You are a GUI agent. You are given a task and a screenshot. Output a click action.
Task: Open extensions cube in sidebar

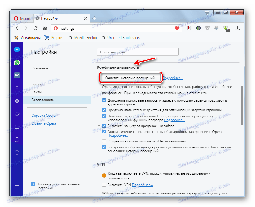(x=17, y=152)
